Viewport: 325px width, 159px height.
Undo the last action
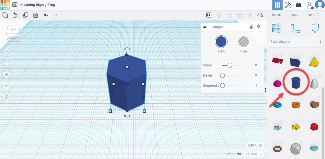pos(46,15)
